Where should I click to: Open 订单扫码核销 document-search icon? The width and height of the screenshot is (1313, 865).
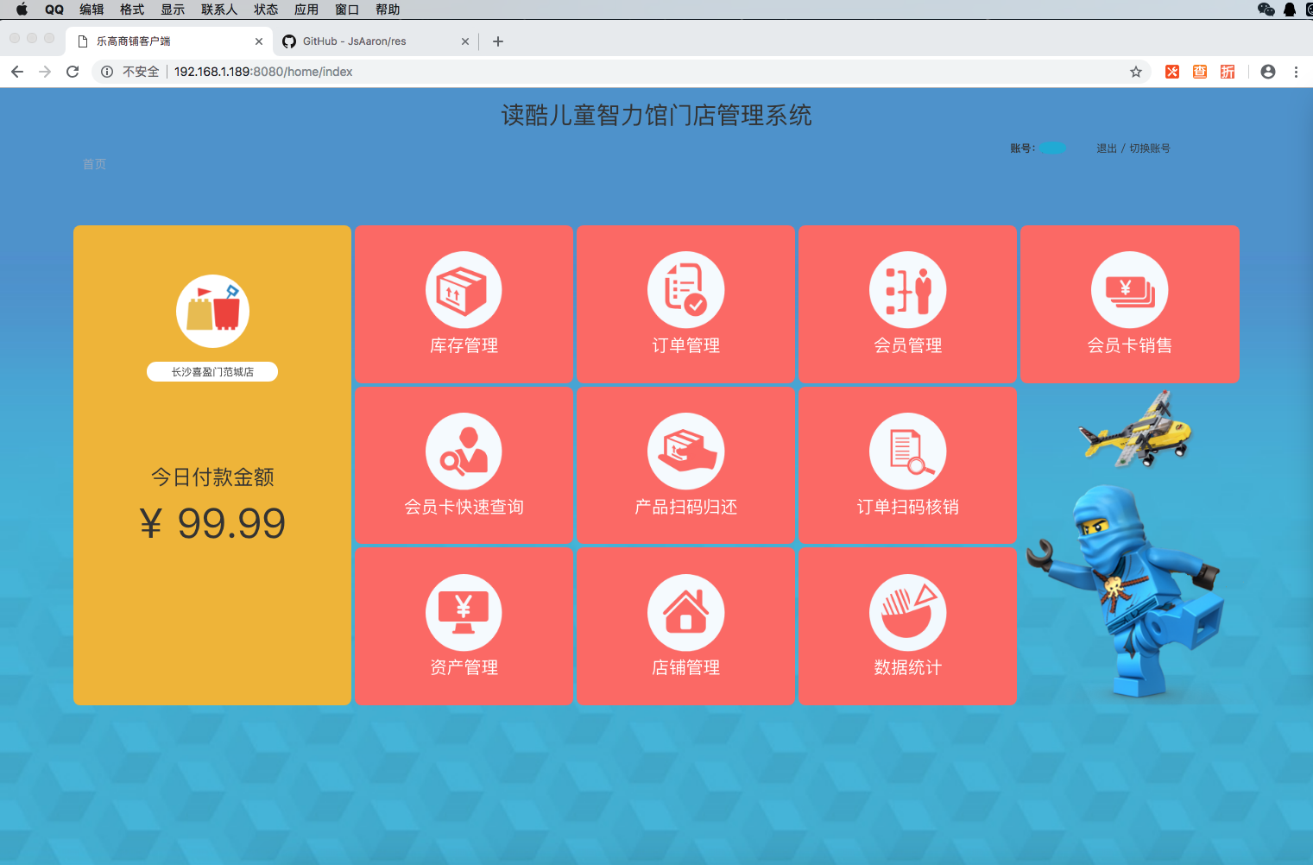click(x=907, y=451)
